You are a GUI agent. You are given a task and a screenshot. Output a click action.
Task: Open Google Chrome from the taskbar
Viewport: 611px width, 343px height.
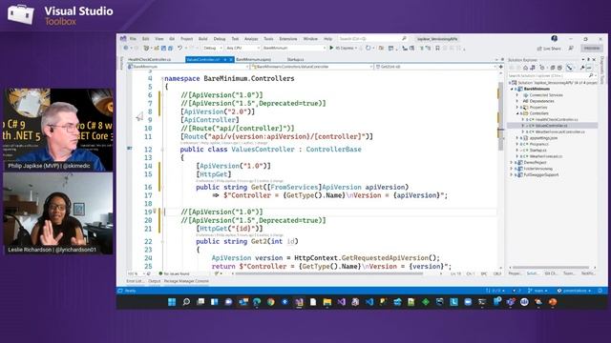click(x=270, y=302)
